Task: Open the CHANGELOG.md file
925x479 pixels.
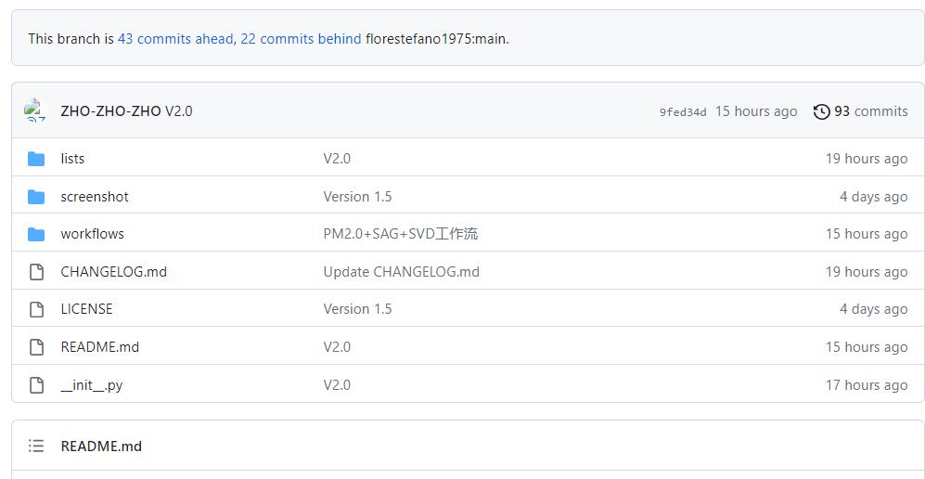Action: point(113,272)
